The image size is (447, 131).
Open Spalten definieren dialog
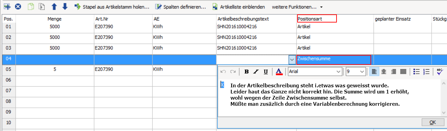pos(180,6)
